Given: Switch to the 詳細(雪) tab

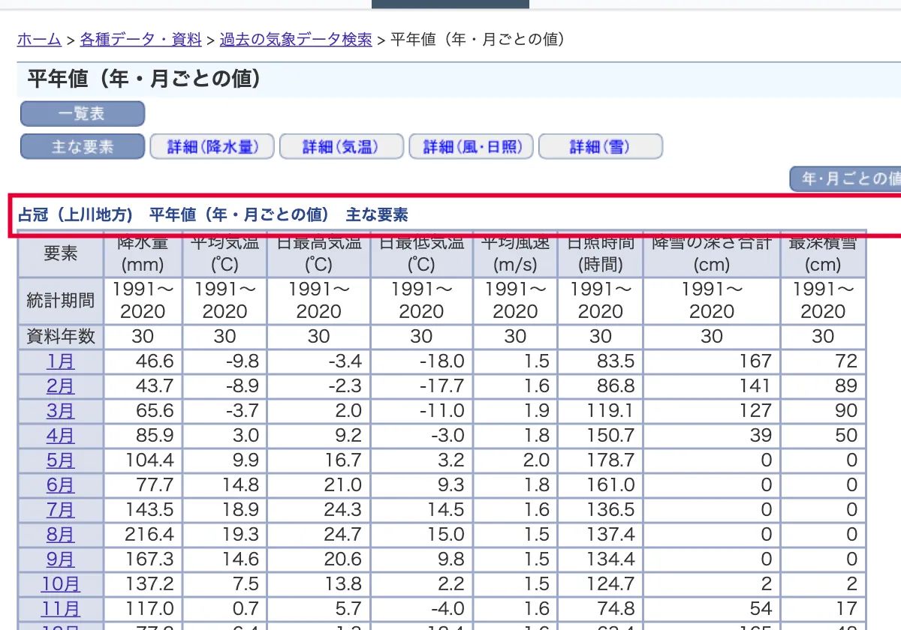Looking at the screenshot, I should [601, 147].
